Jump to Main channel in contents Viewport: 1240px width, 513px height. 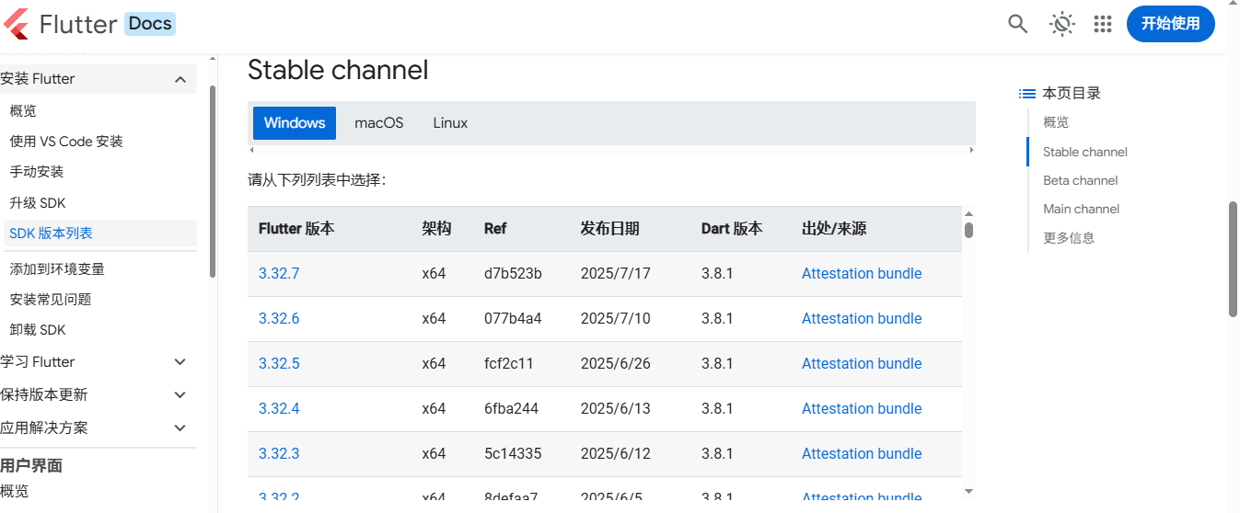tap(1082, 209)
